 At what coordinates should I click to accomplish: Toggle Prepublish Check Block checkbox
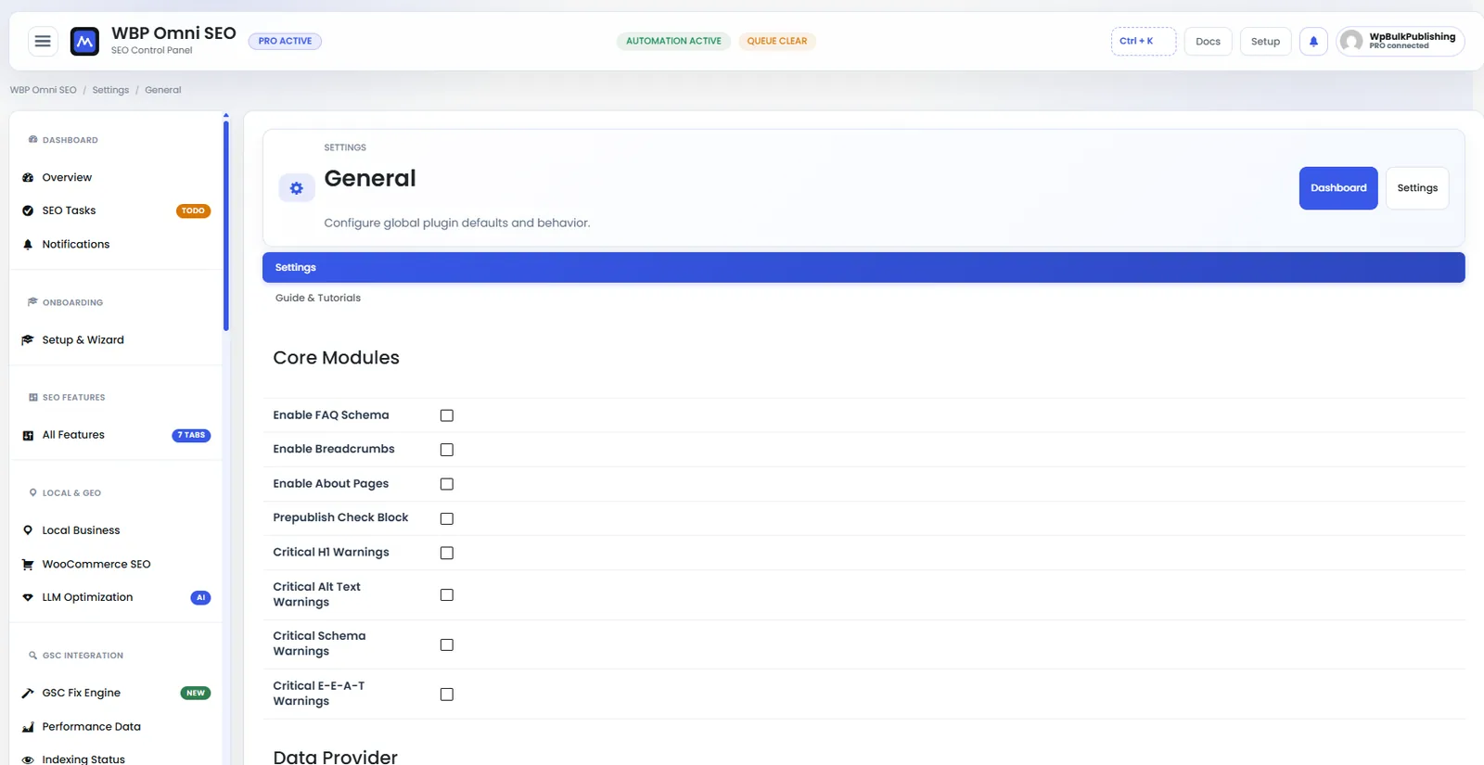[447, 518]
